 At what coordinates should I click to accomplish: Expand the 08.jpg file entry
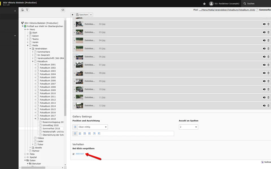click(74, 73)
